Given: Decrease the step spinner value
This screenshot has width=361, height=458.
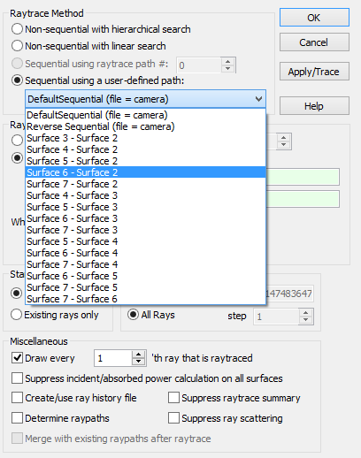Looking at the screenshot, I should click(x=306, y=320).
